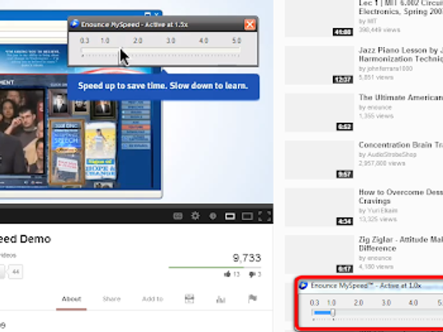Viewport: 443px width, 332px height.
Task: Adjust the speed slider in the highlighted MySpeed window
Action: (x=333, y=312)
